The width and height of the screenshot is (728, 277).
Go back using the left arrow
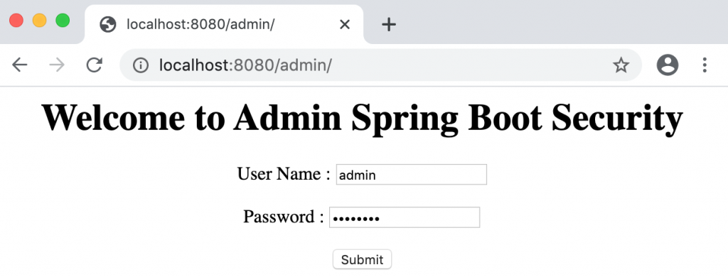click(x=19, y=65)
